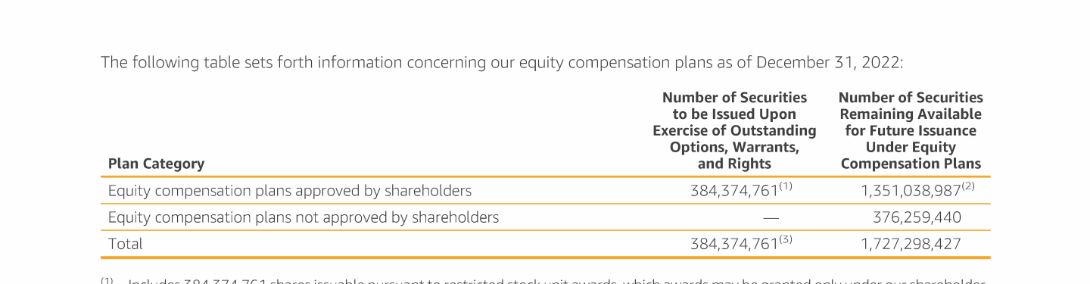Click the 'and Rights' line in the header

point(734,164)
